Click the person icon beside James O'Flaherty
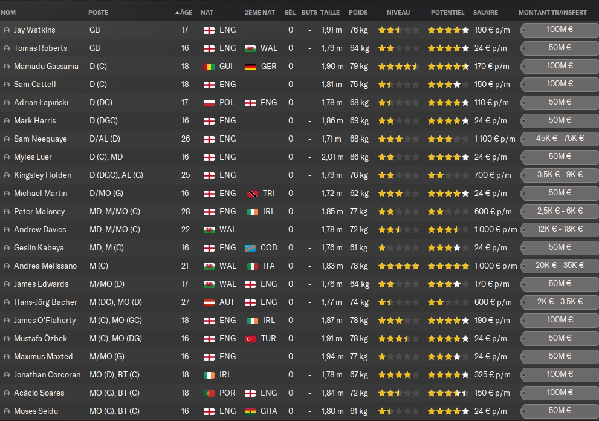The width and height of the screenshot is (599, 421). (x=7, y=321)
